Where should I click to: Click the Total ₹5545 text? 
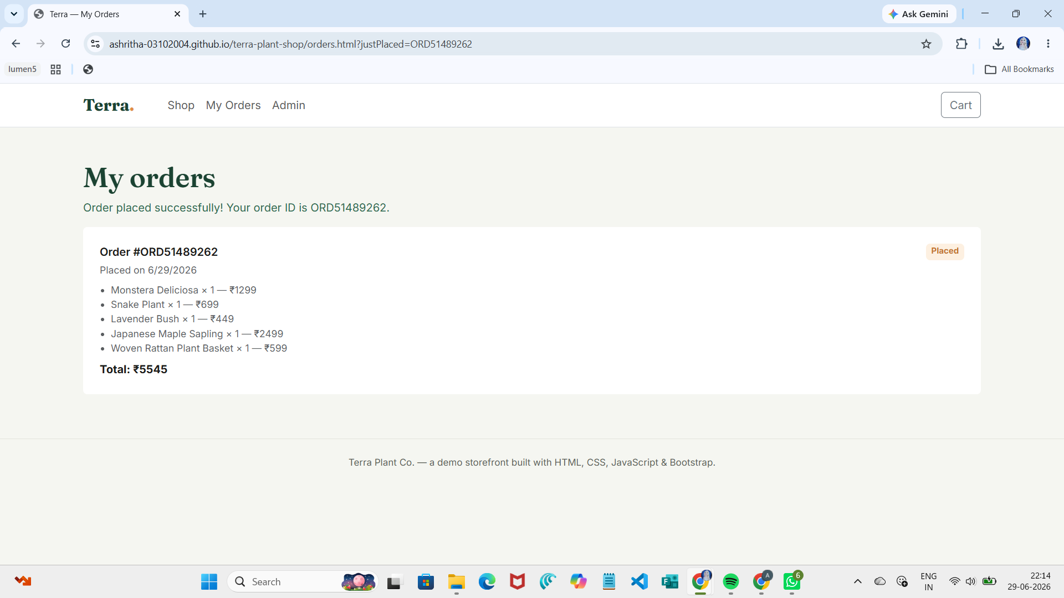pos(134,369)
